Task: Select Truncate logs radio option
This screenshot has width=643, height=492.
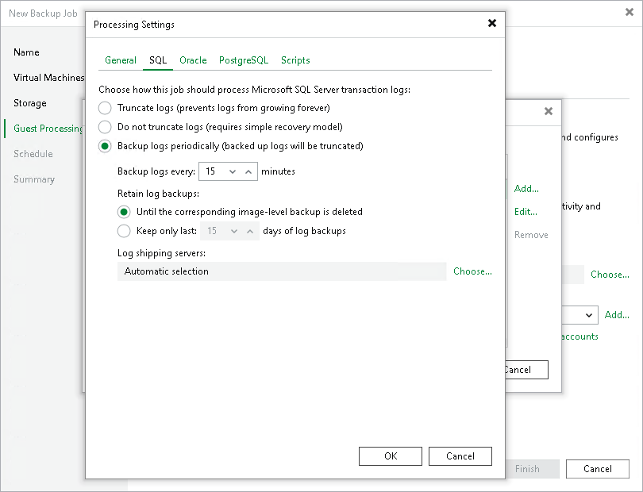Action: tap(105, 108)
